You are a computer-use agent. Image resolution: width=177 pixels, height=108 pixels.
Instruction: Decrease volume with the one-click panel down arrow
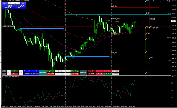(x=9, y=3)
